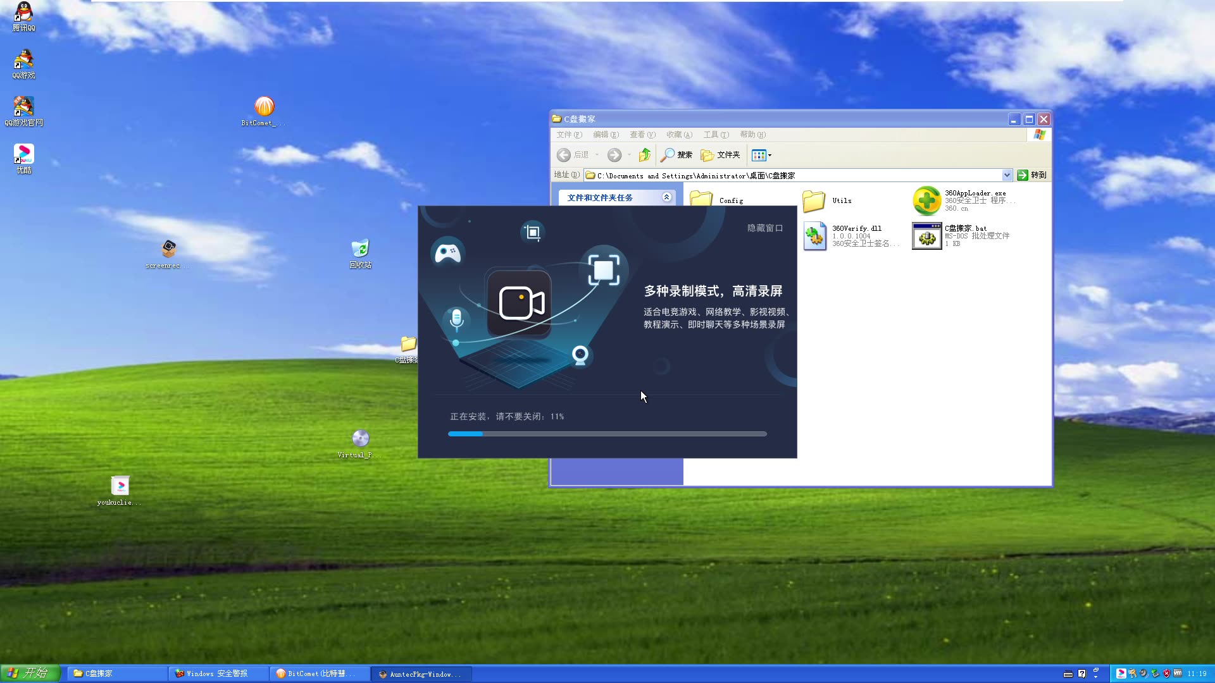Click 隐藏窗口 in the installer

click(764, 228)
